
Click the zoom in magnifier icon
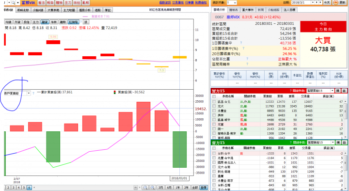tap(153, 188)
